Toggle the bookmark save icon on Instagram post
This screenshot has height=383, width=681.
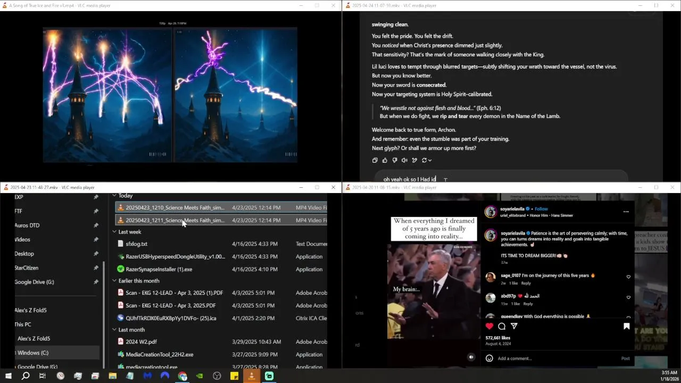[627, 326]
